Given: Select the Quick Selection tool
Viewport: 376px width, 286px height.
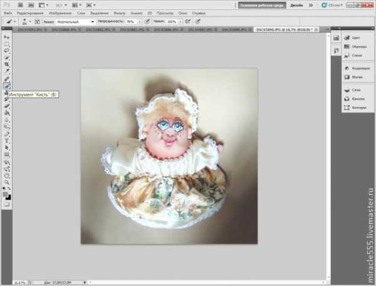Looking at the screenshot, I should click(x=7, y=58).
